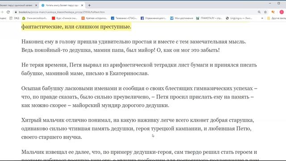Open the "LingLing.ru" bookmark
This screenshot has height=161, width=286.
[x=239, y=18]
